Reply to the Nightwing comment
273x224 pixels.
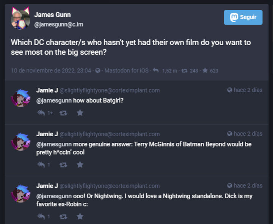click(x=41, y=216)
